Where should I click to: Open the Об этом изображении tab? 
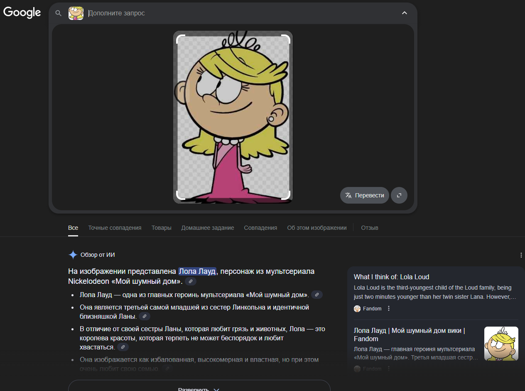[x=317, y=228]
